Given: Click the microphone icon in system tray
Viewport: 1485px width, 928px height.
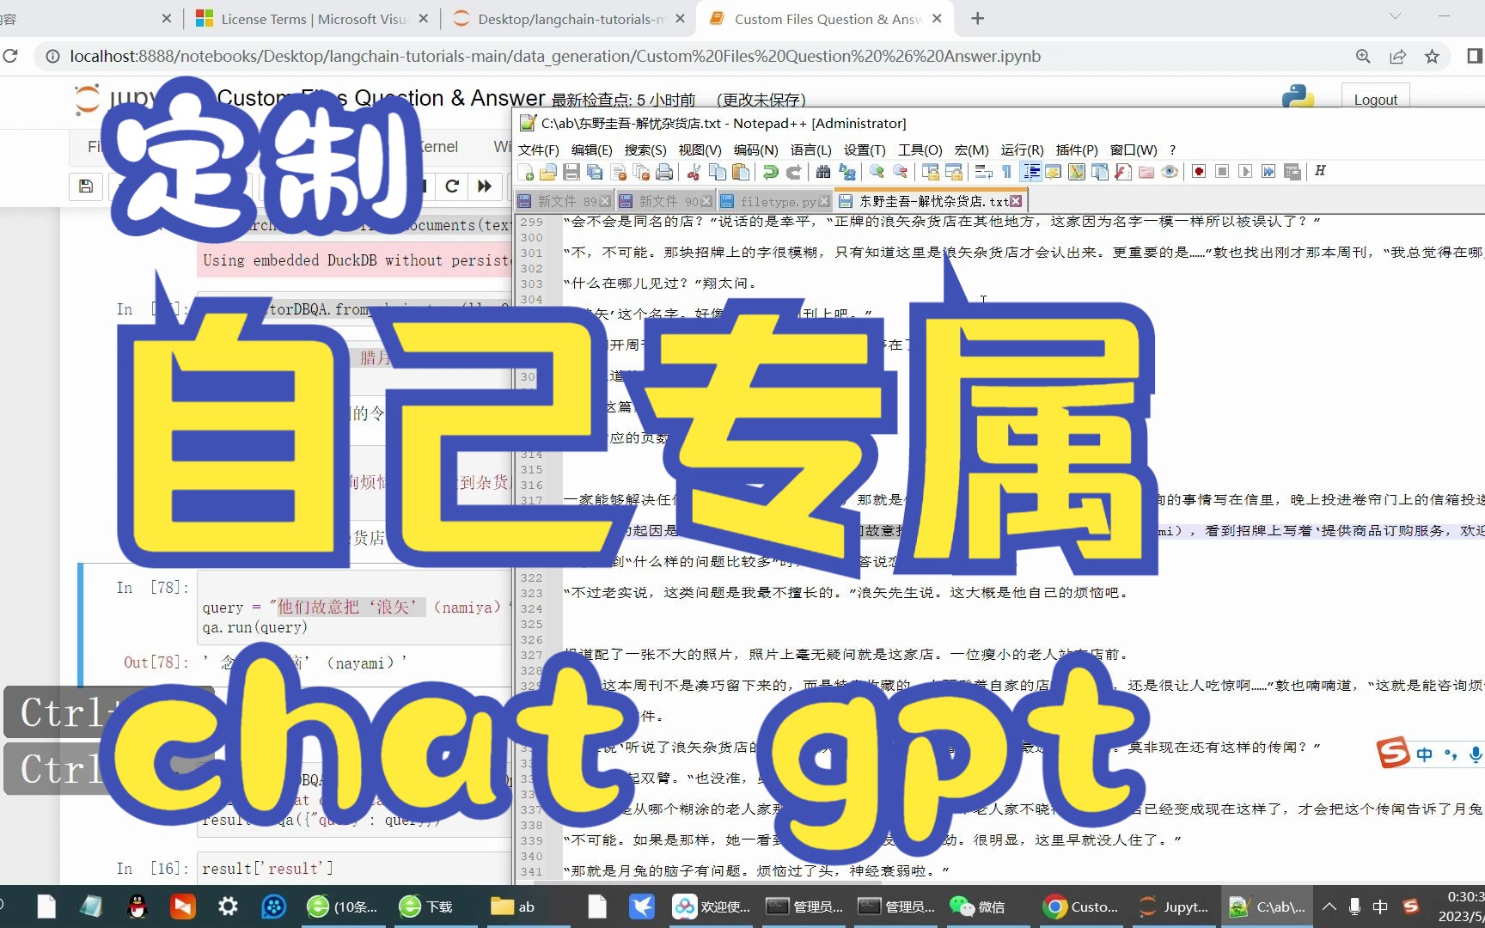Looking at the screenshot, I should click(x=1354, y=907).
